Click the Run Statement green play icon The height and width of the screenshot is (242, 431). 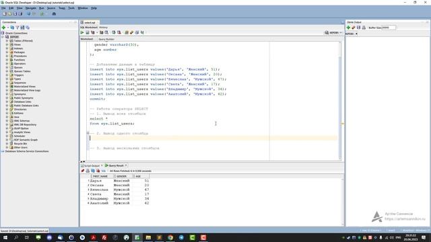tap(82, 32)
